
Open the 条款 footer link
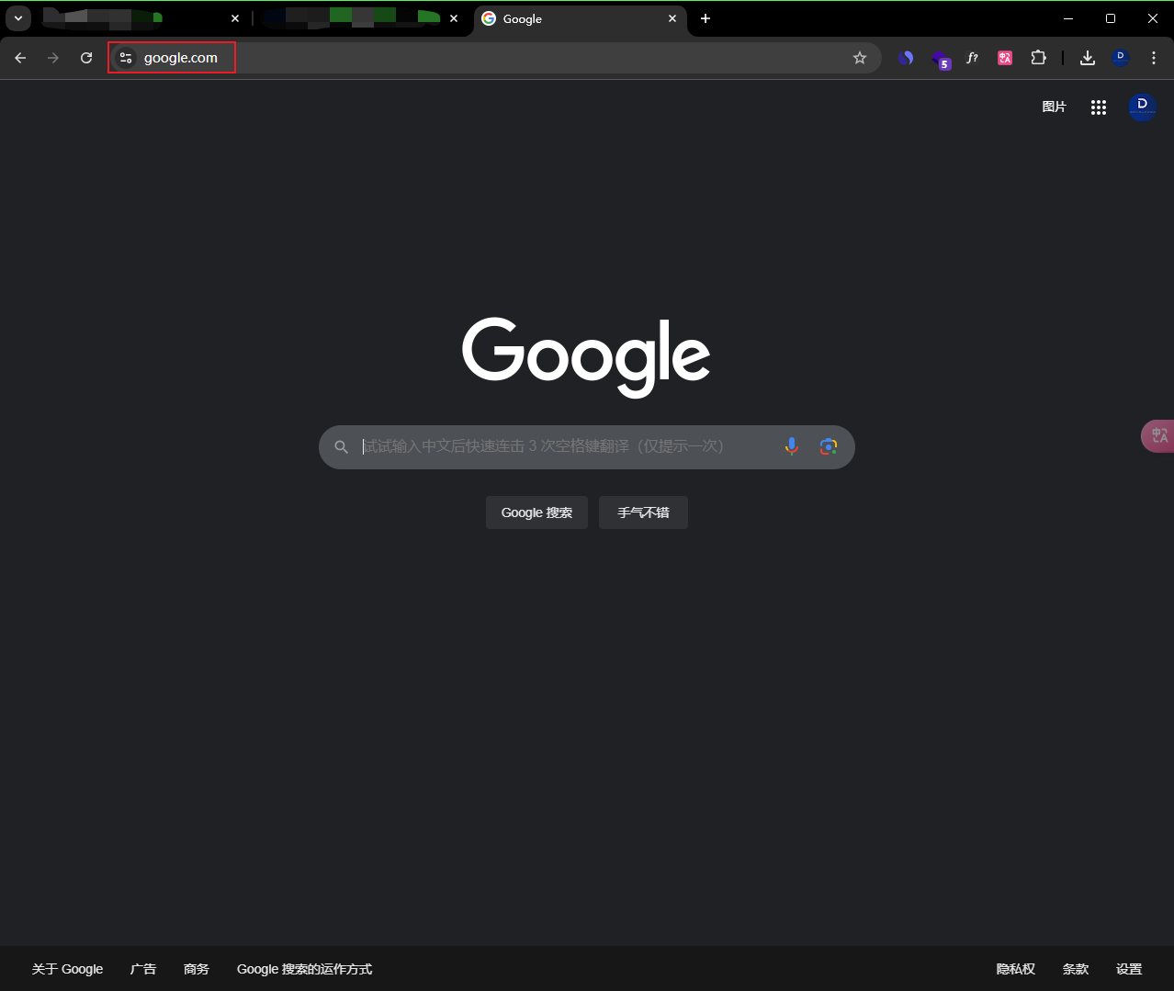(1076, 969)
